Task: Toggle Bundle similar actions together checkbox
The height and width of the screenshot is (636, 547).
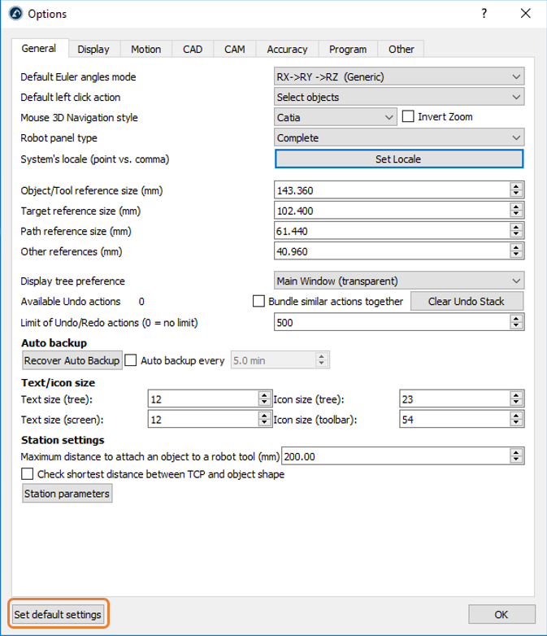Action: 260,302
